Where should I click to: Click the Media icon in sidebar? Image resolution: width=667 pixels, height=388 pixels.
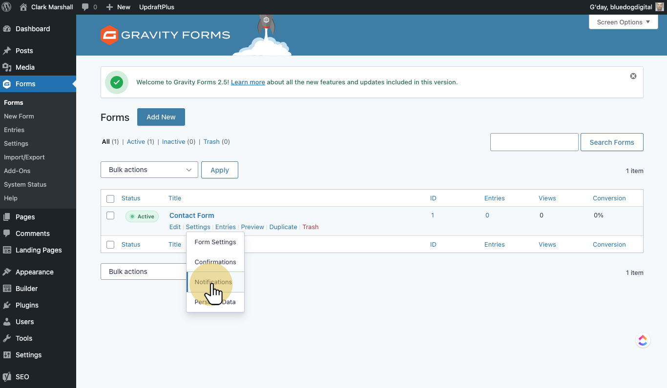click(7, 67)
